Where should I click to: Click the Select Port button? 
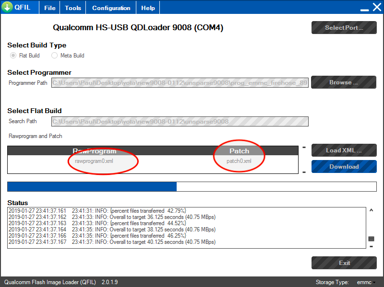(x=344, y=28)
